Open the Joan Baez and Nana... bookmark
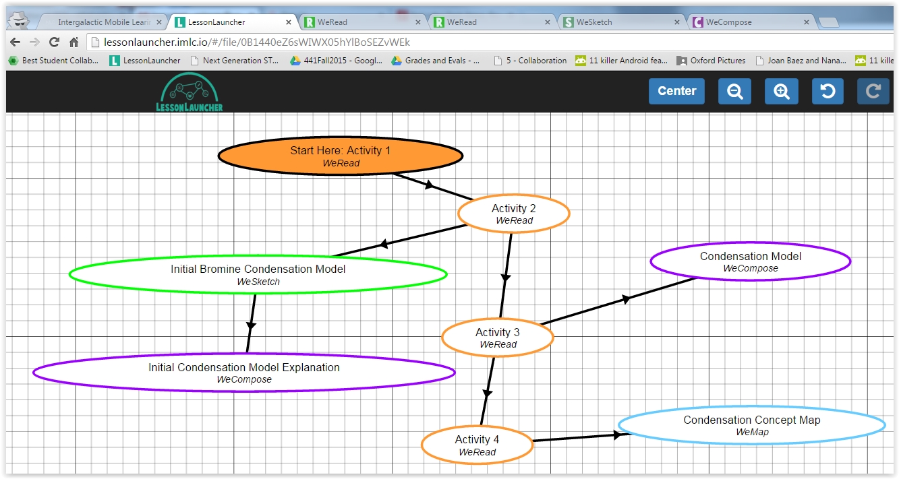Viewport: 899px width, 479px height. (801, 61)
